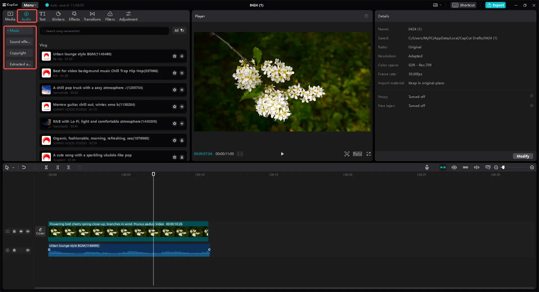
Task: Click the zoom-in timeline magnifier icon
Action: (532, 167)
